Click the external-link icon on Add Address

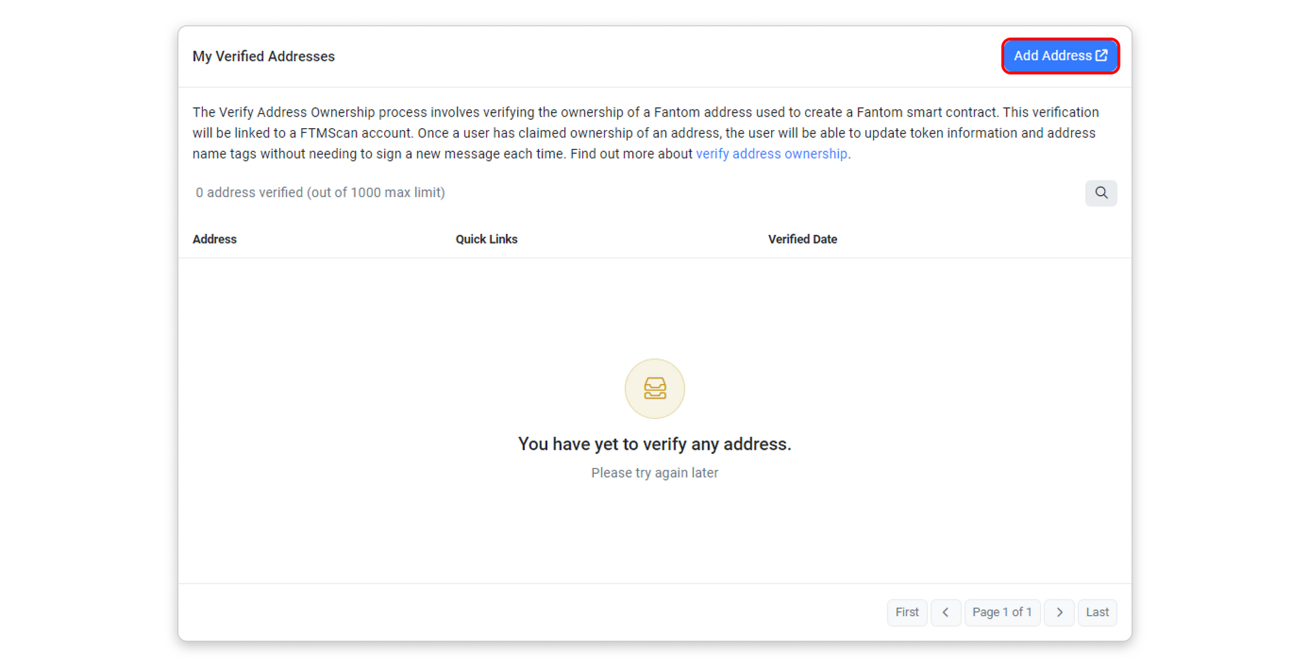click(1102, 56)
